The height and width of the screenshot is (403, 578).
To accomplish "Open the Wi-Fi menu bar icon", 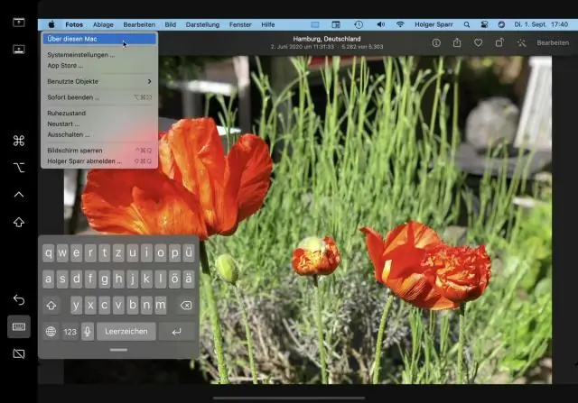I will pyautogui.click(x=400, y=24).
